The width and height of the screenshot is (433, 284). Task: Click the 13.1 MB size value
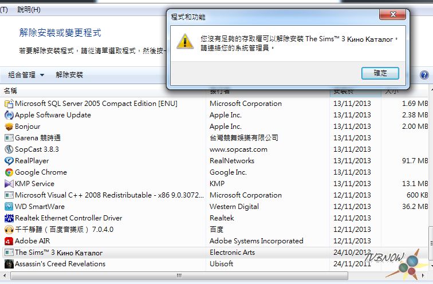point(415,184)
